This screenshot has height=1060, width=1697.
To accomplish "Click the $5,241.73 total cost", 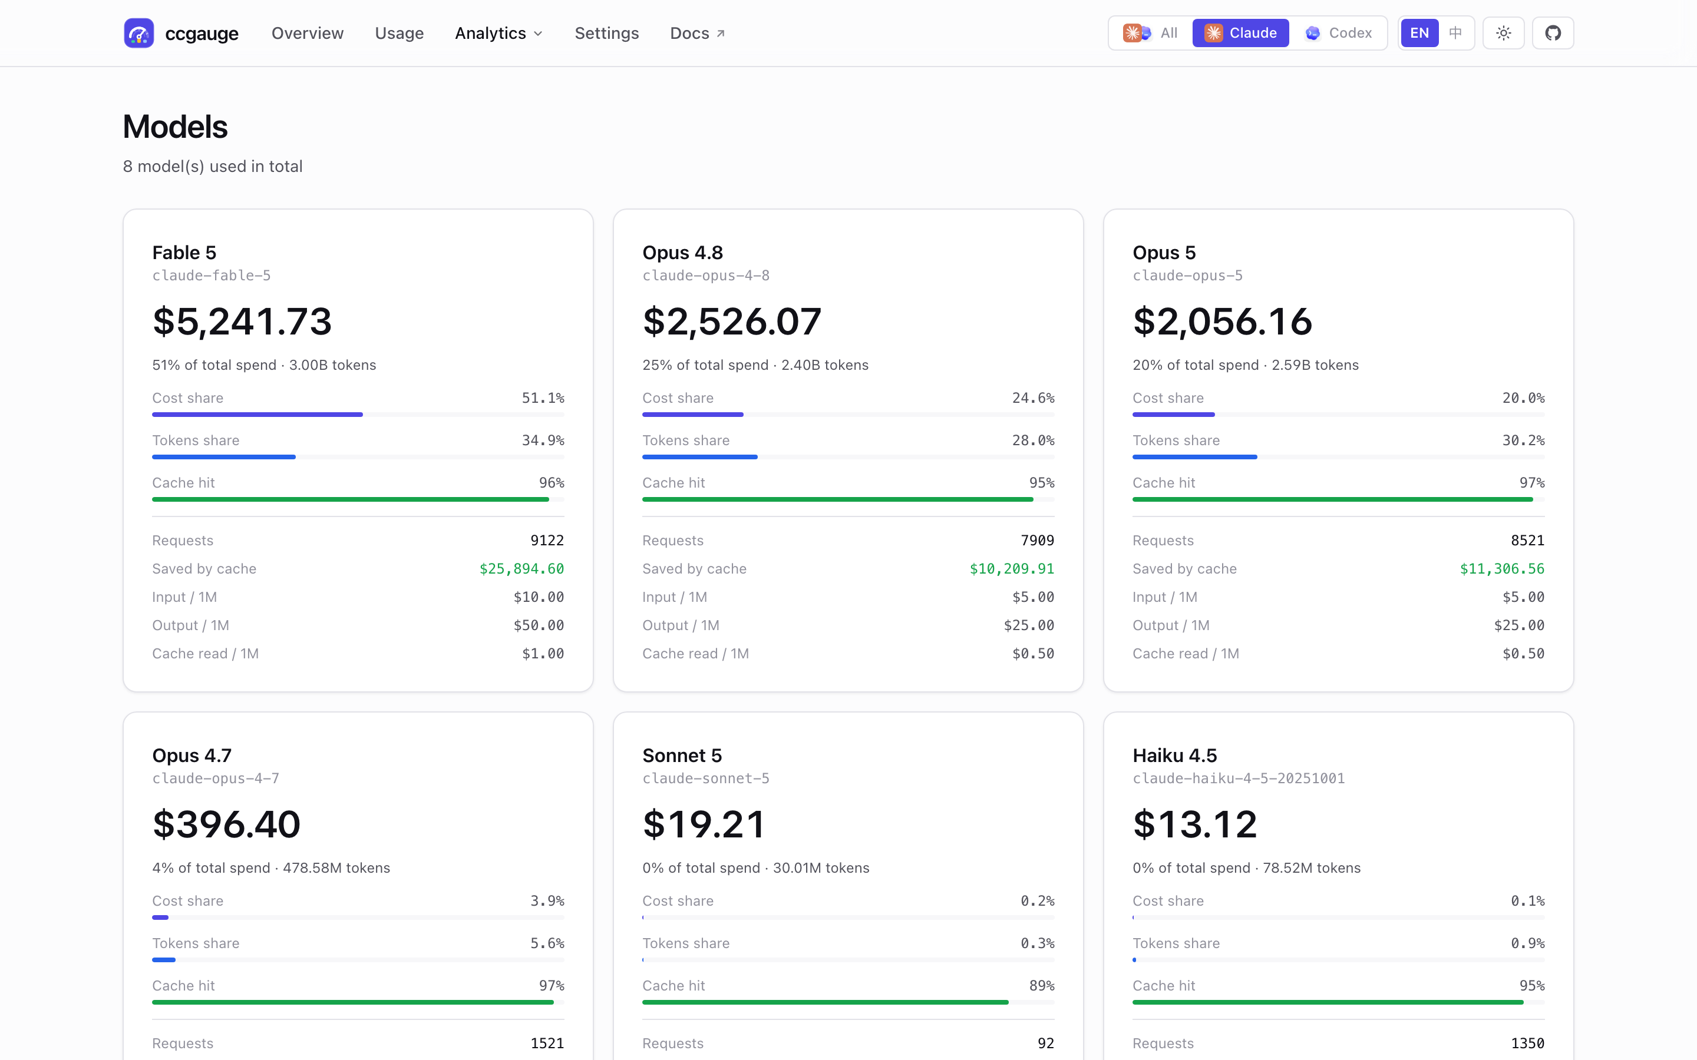I will [x=242, y=321].
